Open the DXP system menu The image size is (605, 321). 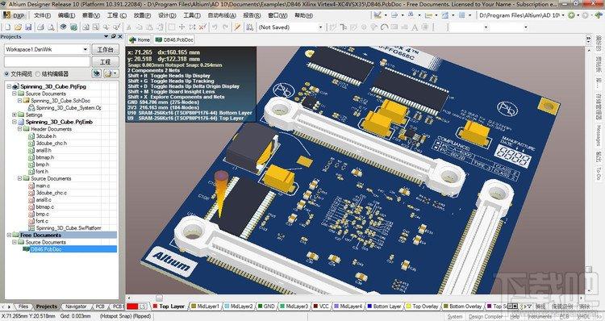coord(14,15)
